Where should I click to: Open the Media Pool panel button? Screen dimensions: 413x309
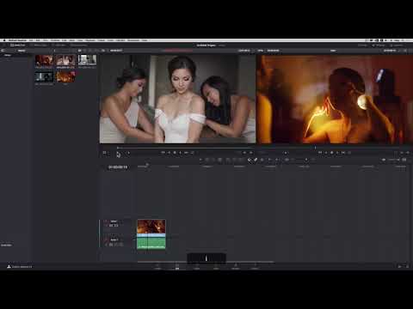(x=17, y=45)
